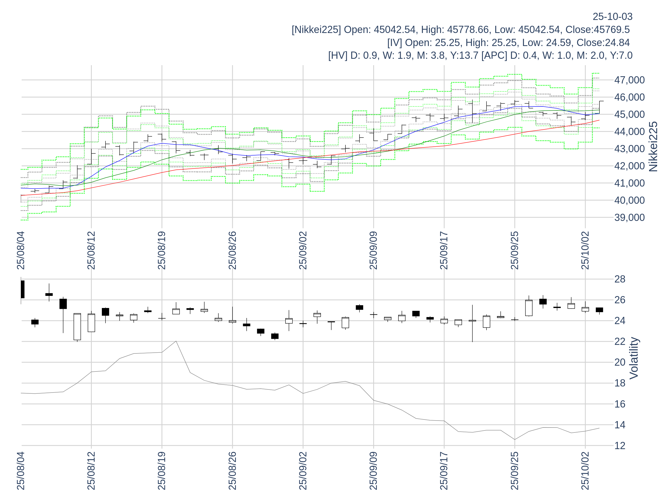The width and height of the screenshot is (666, 499).
Task: Click the 20 volatility axis label
Action: [x=620, y=362]
